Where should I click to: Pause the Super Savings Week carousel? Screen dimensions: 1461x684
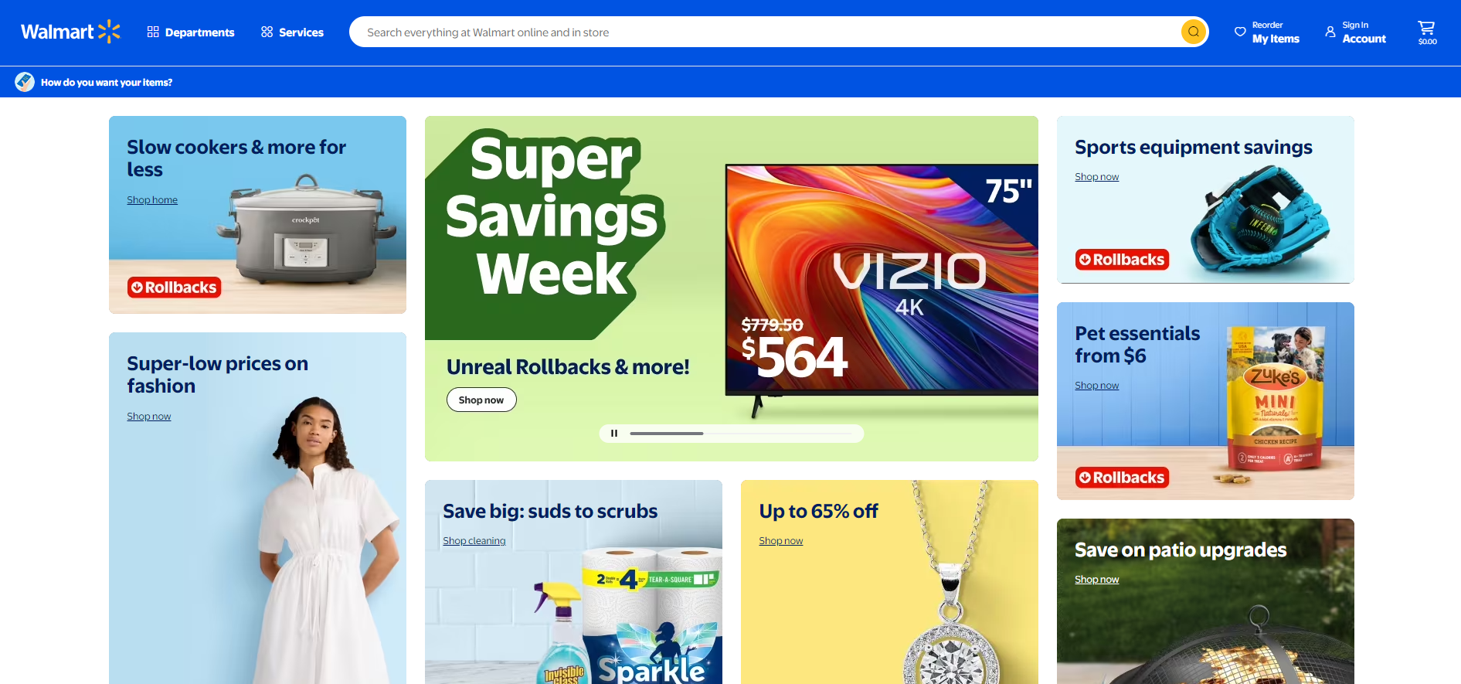point(614,434)
